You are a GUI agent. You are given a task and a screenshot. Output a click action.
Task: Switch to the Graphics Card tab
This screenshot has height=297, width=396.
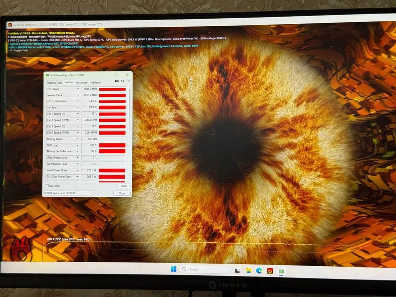coord(54,83)
